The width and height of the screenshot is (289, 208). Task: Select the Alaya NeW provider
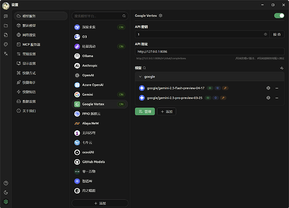100,124
